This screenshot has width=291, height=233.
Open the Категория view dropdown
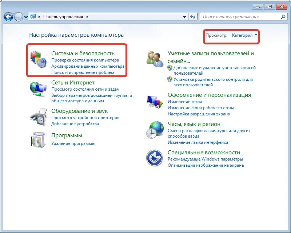click(244, 35)
